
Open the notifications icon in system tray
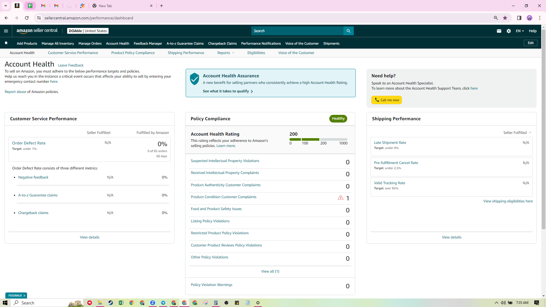pos(537,303)
